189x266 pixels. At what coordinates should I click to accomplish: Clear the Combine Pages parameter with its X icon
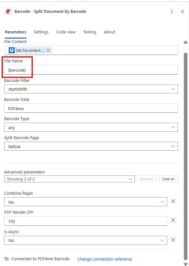point(173,201)
